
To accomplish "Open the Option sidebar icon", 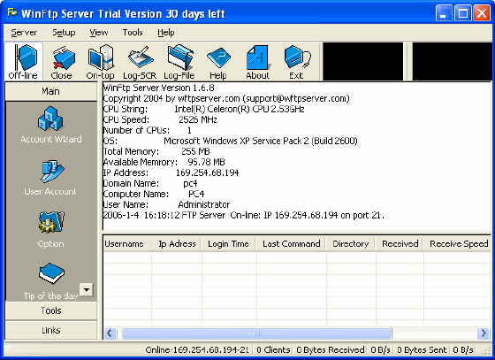I will click(x=50, y=230).
